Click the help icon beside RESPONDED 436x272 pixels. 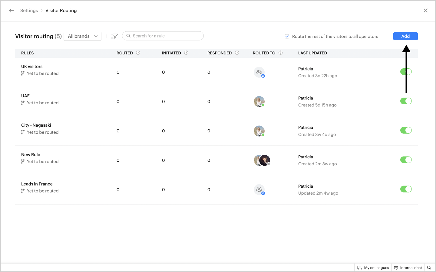click(x=237, y=53)
